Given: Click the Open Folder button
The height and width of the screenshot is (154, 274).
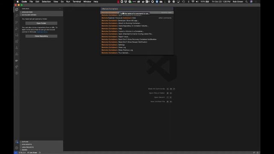Looking at the screenshot, I should [41, 23].
